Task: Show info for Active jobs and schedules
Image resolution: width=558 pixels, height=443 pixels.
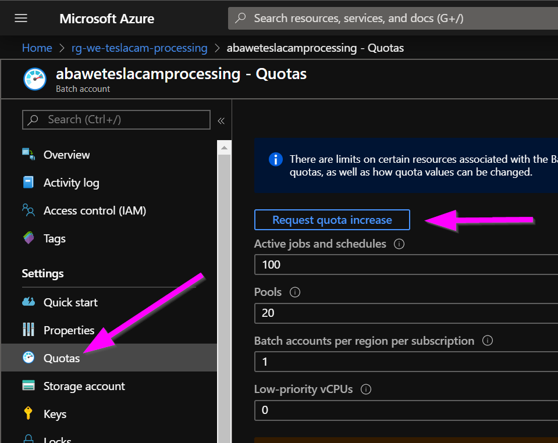Action: [x=399, y=244]
